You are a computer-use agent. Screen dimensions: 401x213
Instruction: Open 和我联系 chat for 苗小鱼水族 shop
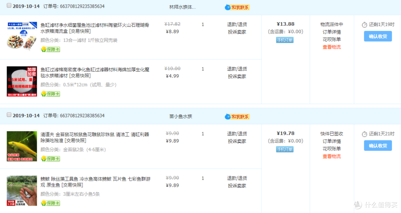coord(237,117)
